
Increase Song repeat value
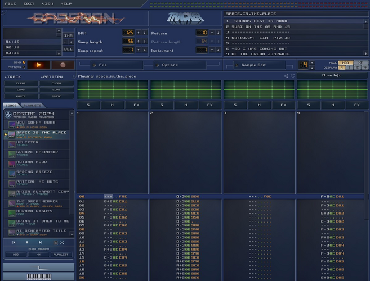point(139,50)
